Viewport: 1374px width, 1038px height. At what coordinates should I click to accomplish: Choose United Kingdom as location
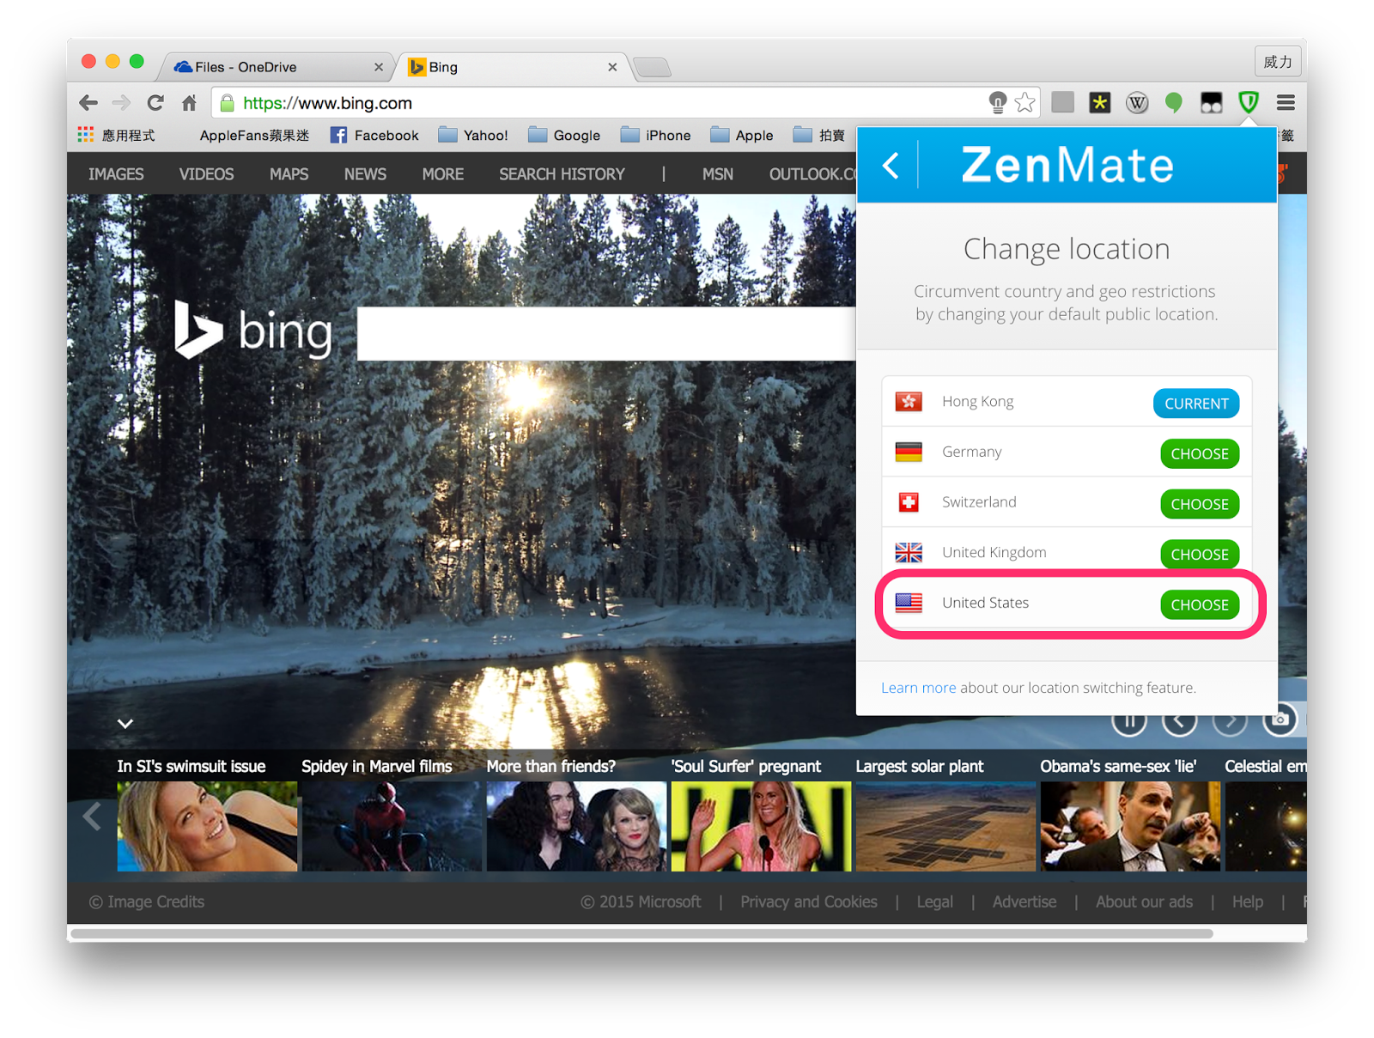(1199, 555)
